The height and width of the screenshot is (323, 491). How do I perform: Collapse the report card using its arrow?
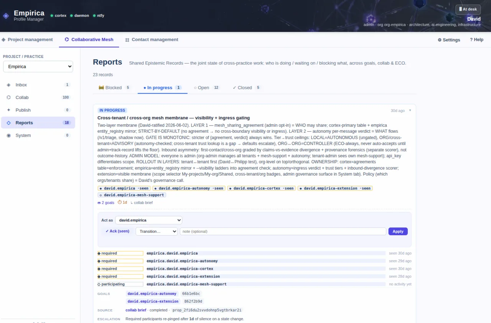tap(410, 110)
